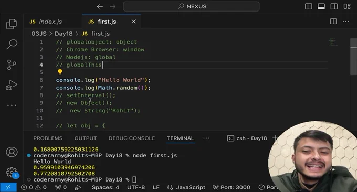Viewport: 357px width, 192px height.
Task: Open the Explorer view icon
Action: pyautogui.click(x=12, y=24)
